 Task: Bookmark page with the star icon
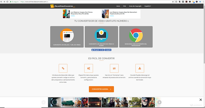(x=173, y=2)
